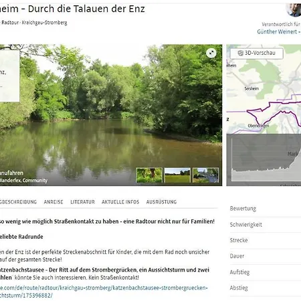Open Günther Weinert's author profile link
Screen dimensions: 301x301
279,31
